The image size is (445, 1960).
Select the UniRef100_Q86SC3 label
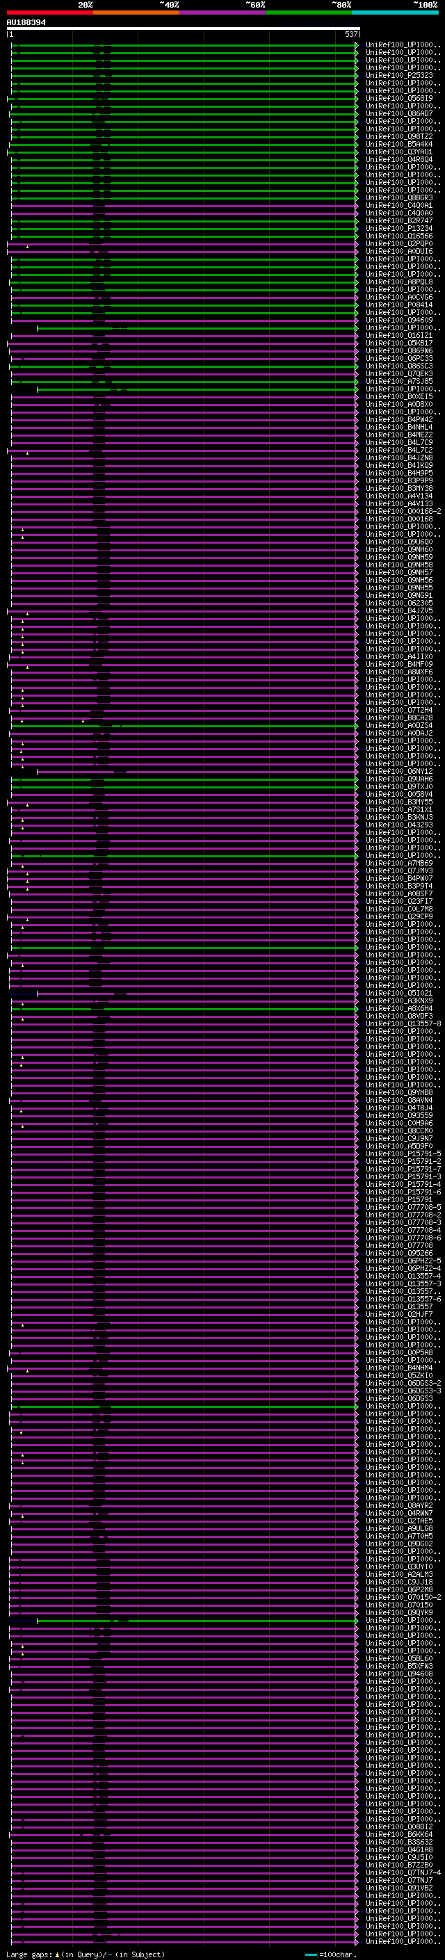[398, 366]
